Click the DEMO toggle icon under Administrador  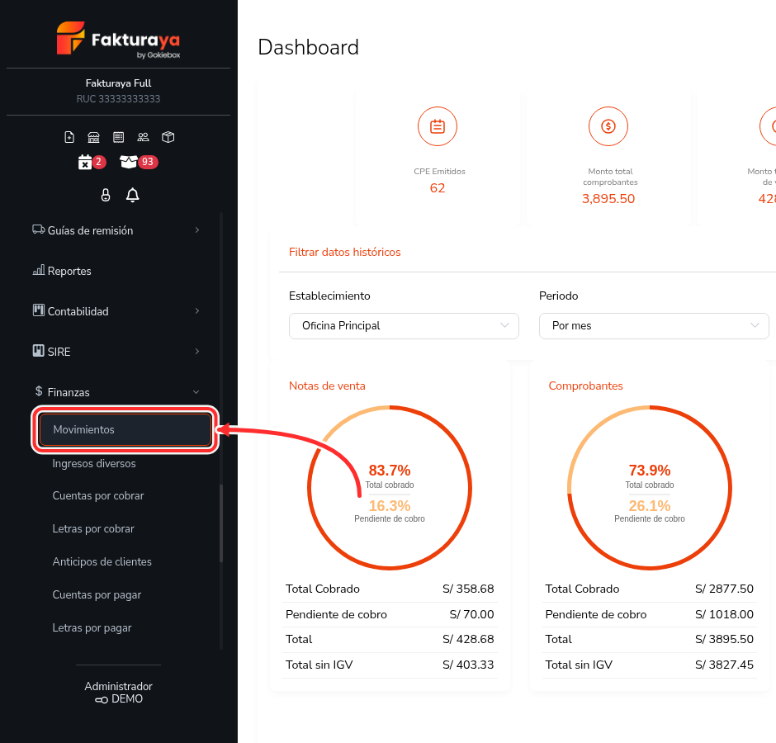coord(102,700)
